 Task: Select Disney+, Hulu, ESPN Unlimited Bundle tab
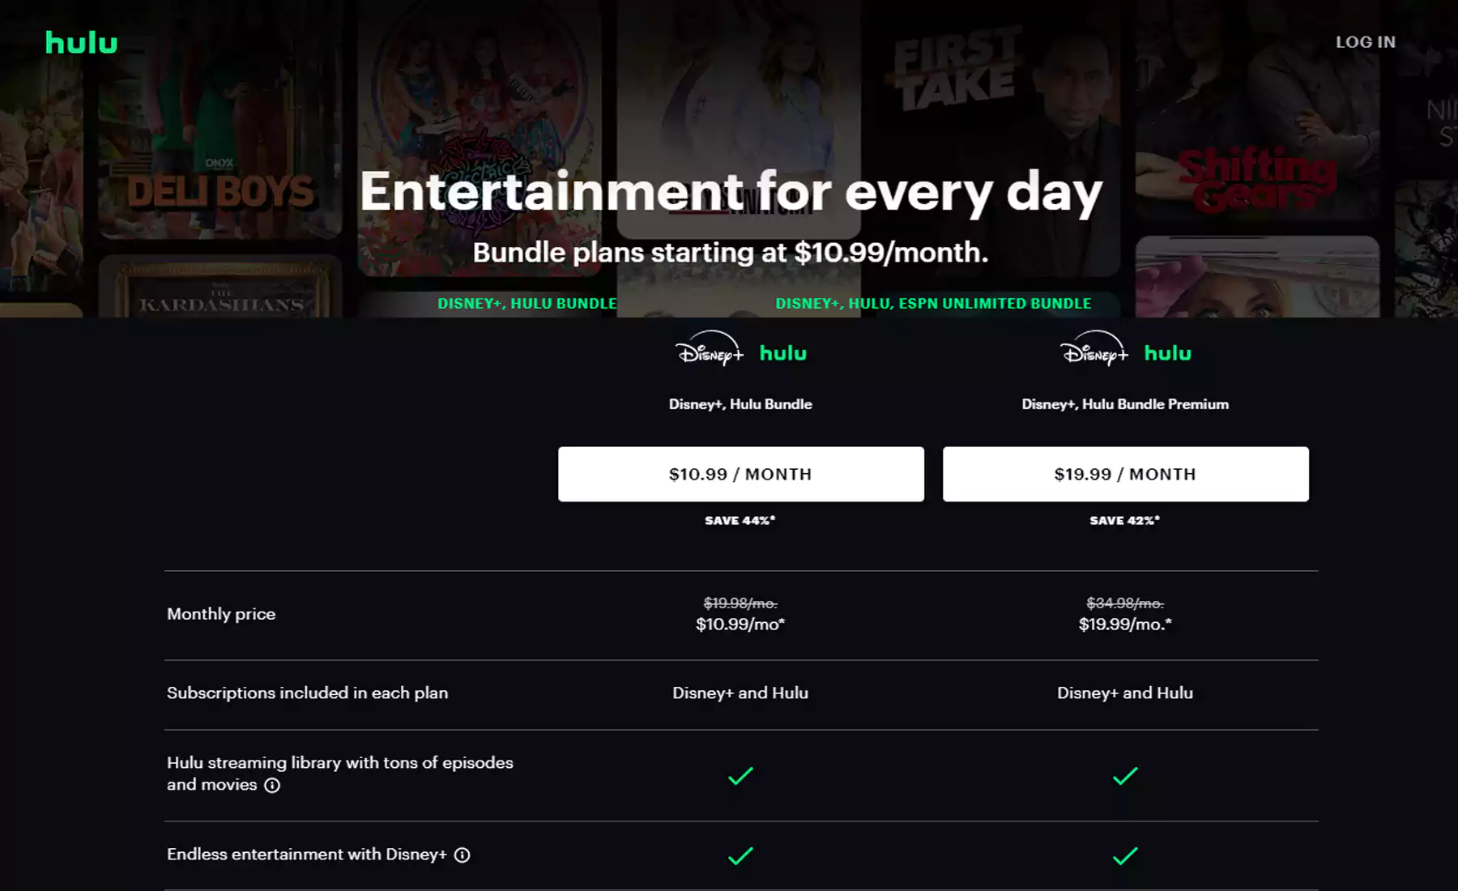pyautogui.click(x=933, y=304)
